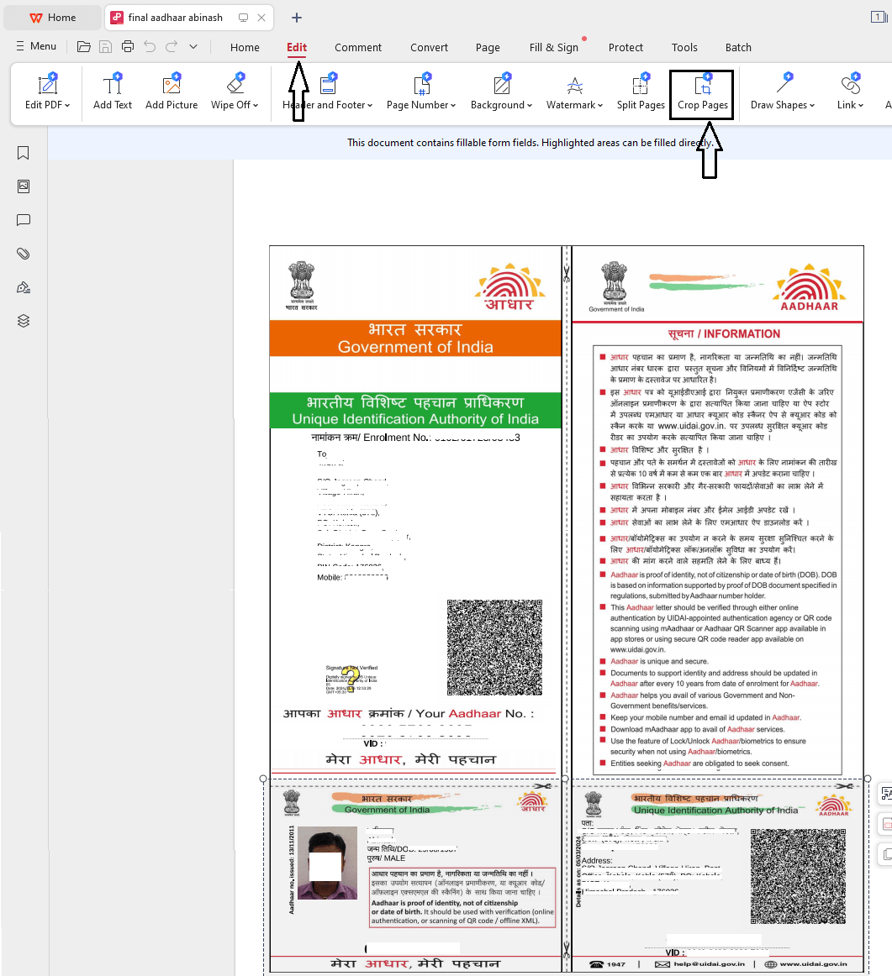Image resolution: width=892 pixels, height=976 pixels.
Task: Click the top floating tool on right edge
Action: (885, 794)
